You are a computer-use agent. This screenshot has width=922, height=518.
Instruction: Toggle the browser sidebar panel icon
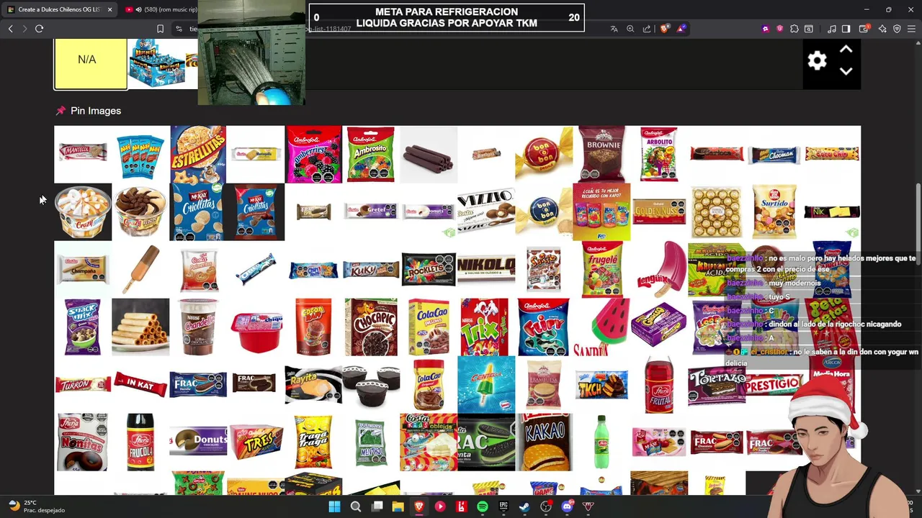(846, 29)
